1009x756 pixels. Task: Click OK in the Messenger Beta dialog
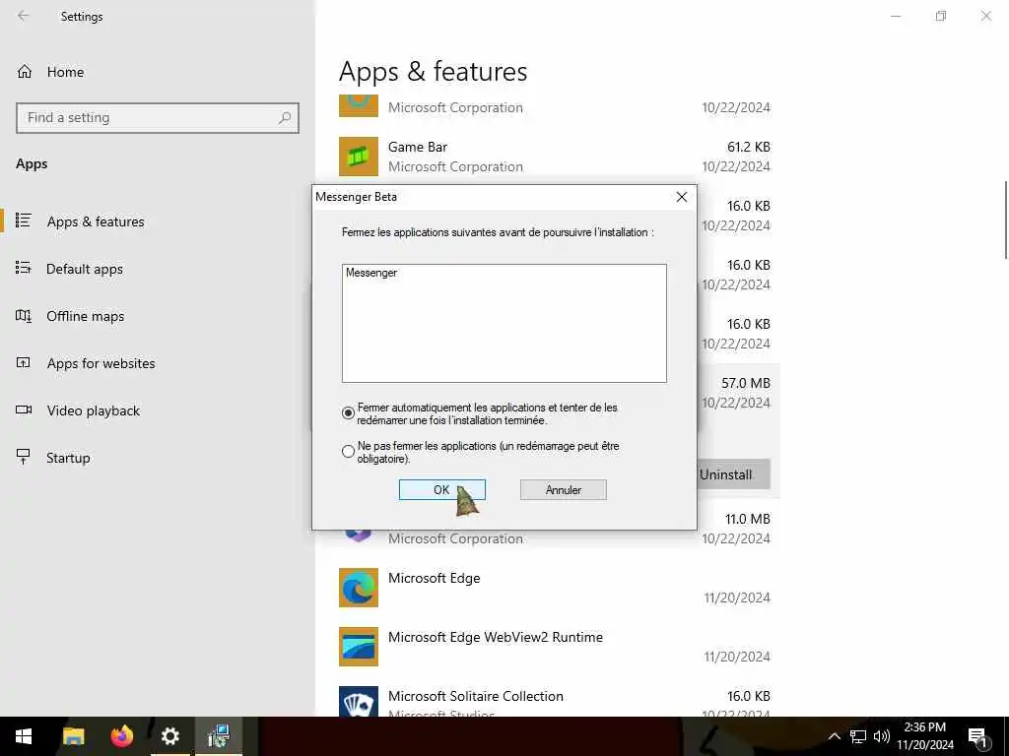click(x=442, y=490)
